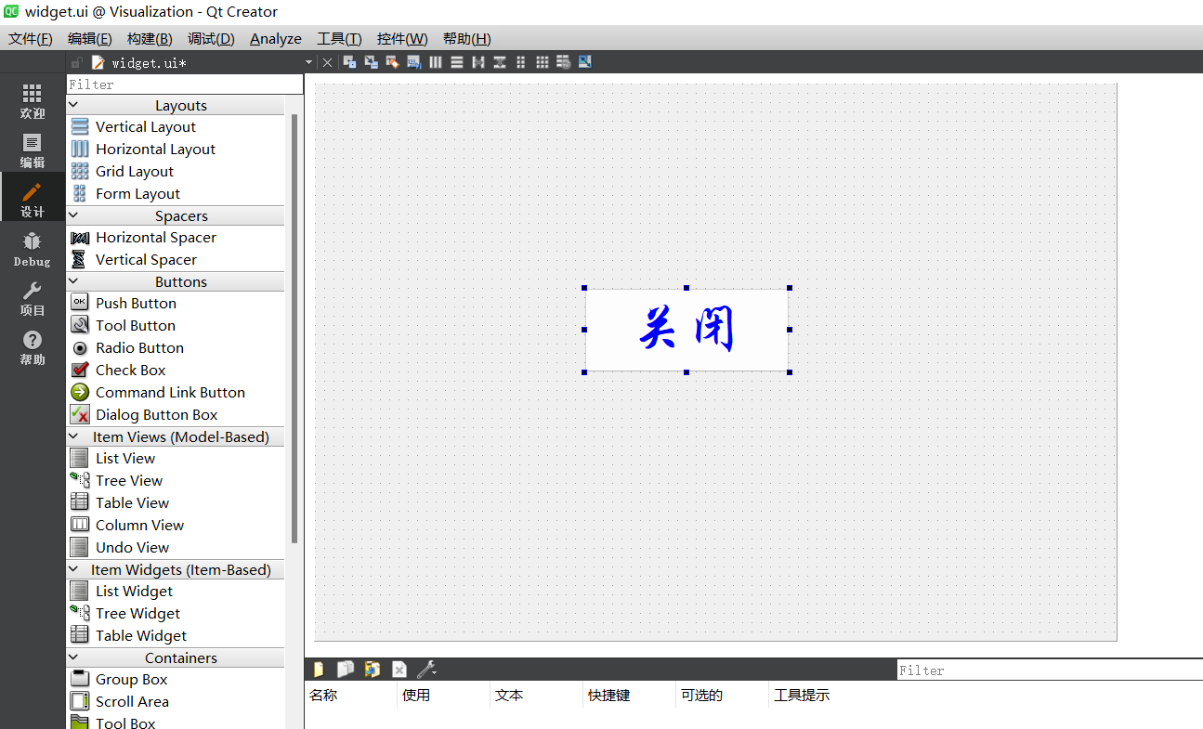
Task: Apply Lay Out in Form Layout icon
Action: coord(521,62)
